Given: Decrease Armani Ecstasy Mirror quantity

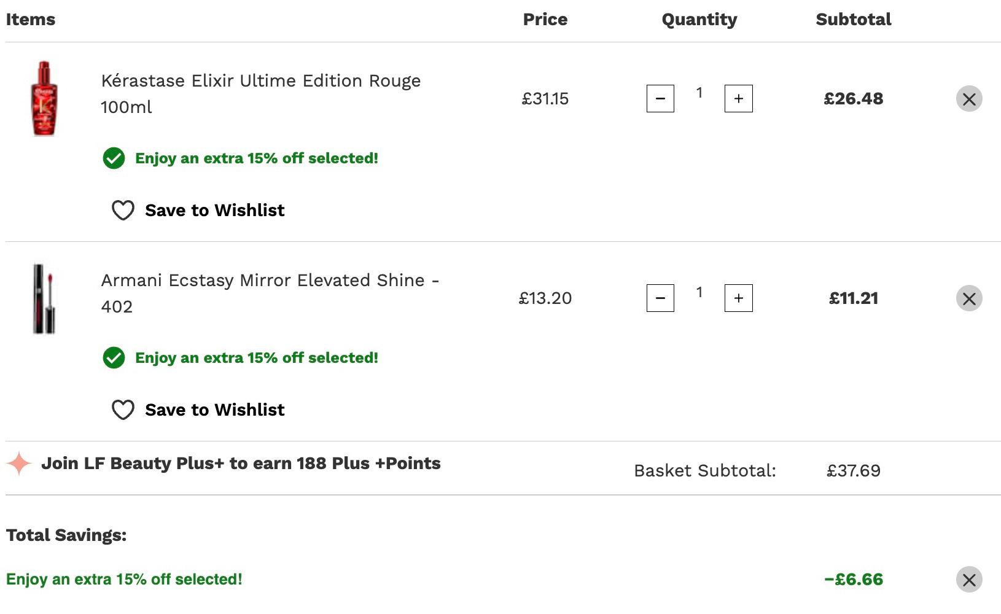Looking at the screenshot, I should click(x=660, y=298).
